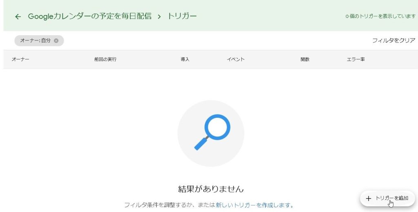Viewport: 418px width, 212px height.
Task: Click the breadcrumb chevron before トリガー
Action: click(x=159, y=17)
